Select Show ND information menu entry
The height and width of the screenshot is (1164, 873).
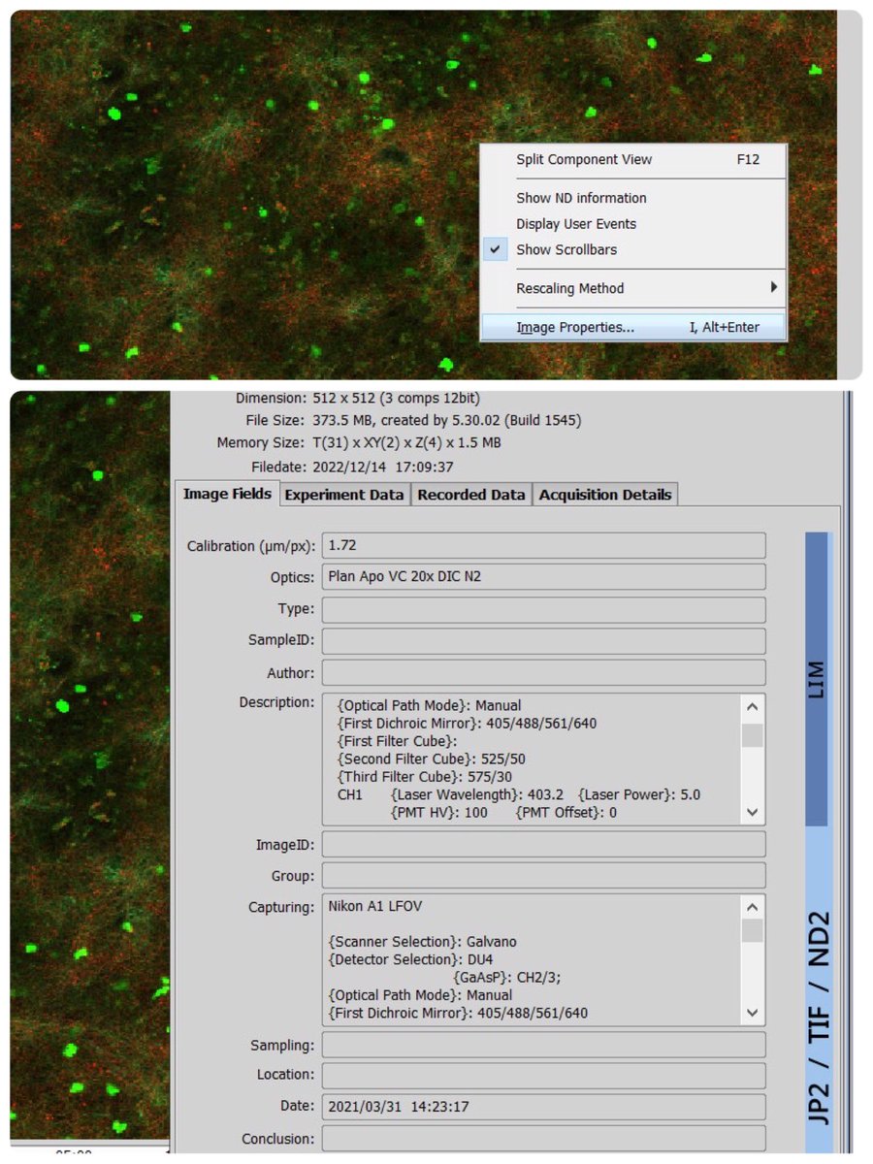(x=633, y=198)
